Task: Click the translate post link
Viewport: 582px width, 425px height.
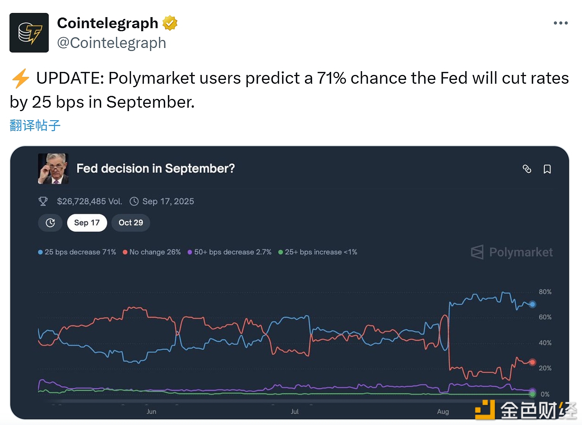Action: pos(35,125)
